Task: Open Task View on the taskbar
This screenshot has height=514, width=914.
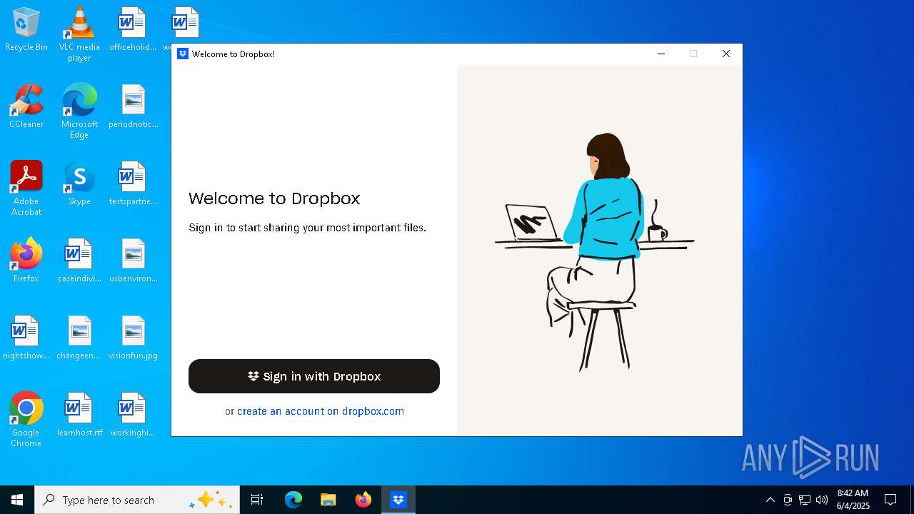Action: click(x=257, y=500)
